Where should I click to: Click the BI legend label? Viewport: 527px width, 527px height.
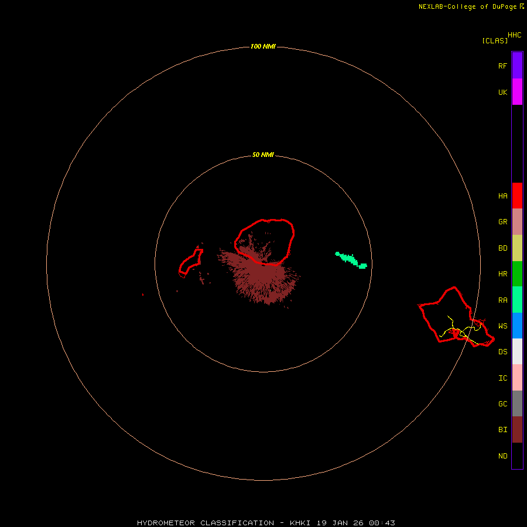[x=502, y=430]
